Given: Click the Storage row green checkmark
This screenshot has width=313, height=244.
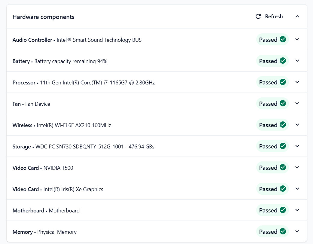Looking at the screenshot, I should point(283,146).
